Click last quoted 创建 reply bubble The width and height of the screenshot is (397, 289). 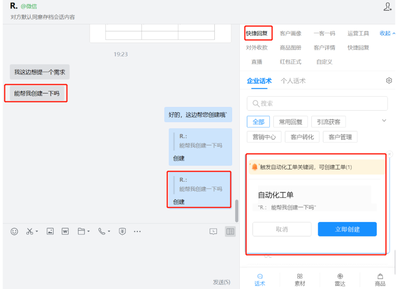point(199,191)
